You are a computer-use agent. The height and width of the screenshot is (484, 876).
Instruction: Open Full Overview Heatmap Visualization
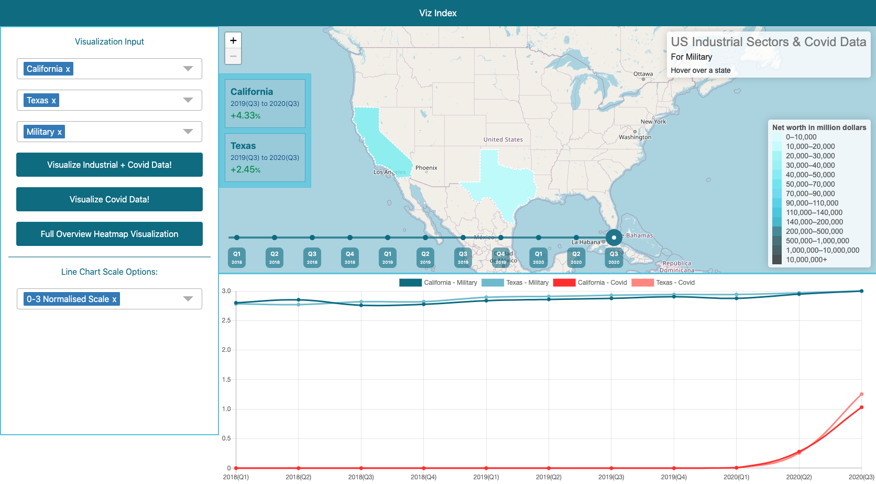point(109,234)
